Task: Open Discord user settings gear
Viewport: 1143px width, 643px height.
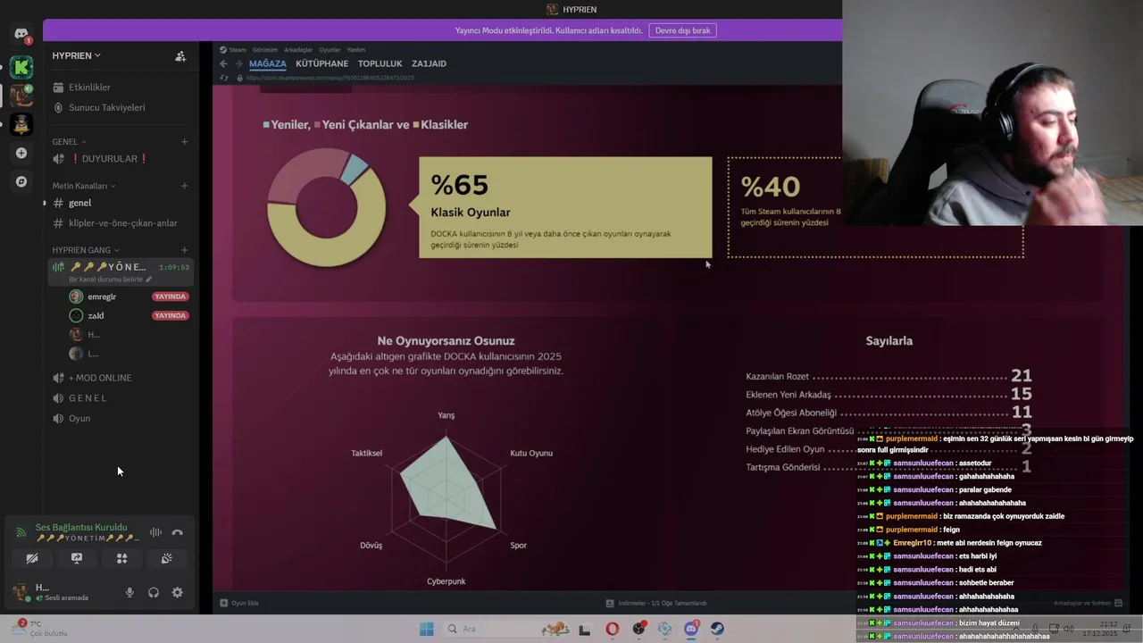Action: [177, 592]
